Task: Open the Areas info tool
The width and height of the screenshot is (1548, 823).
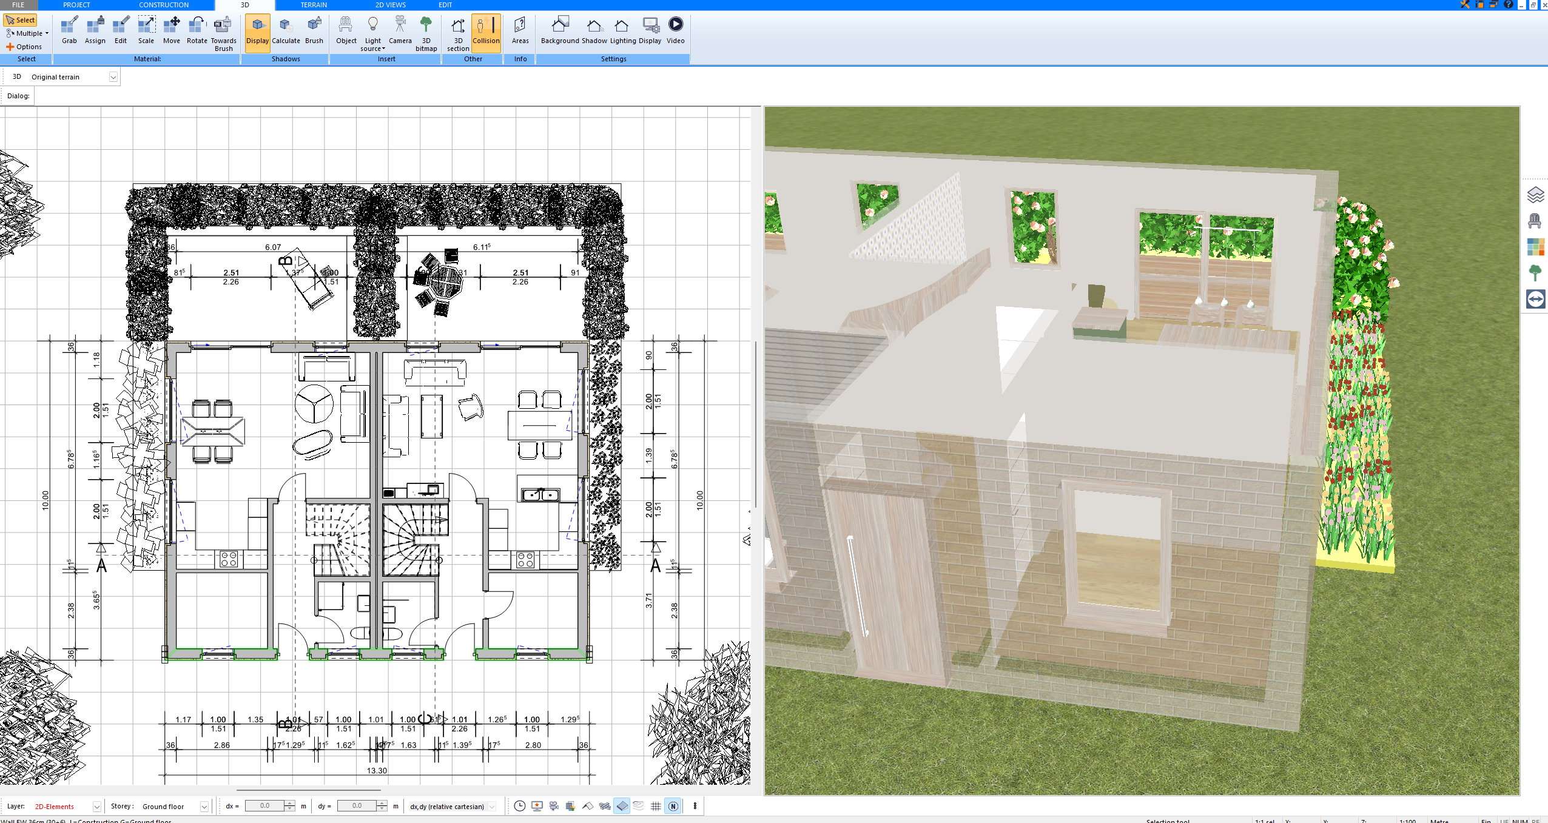Action: (520, 30)
